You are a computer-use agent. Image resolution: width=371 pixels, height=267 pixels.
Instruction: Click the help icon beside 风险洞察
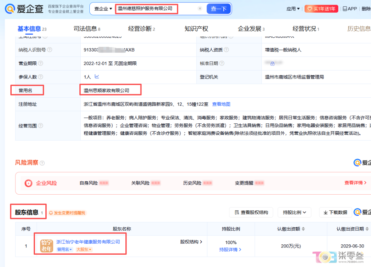coord(42,163)
